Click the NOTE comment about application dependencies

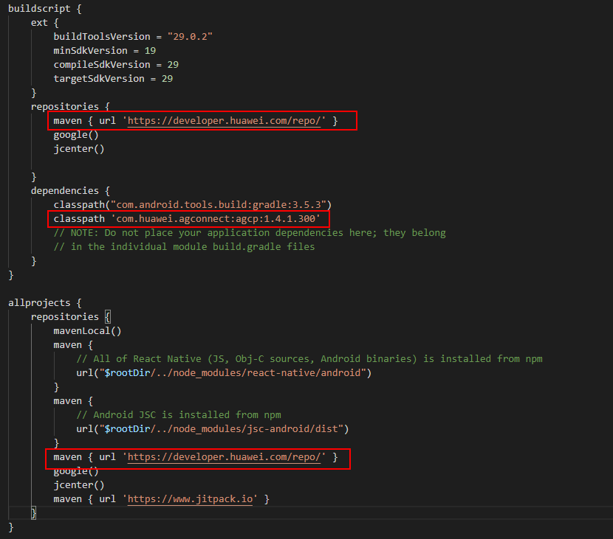click(250, 233)
